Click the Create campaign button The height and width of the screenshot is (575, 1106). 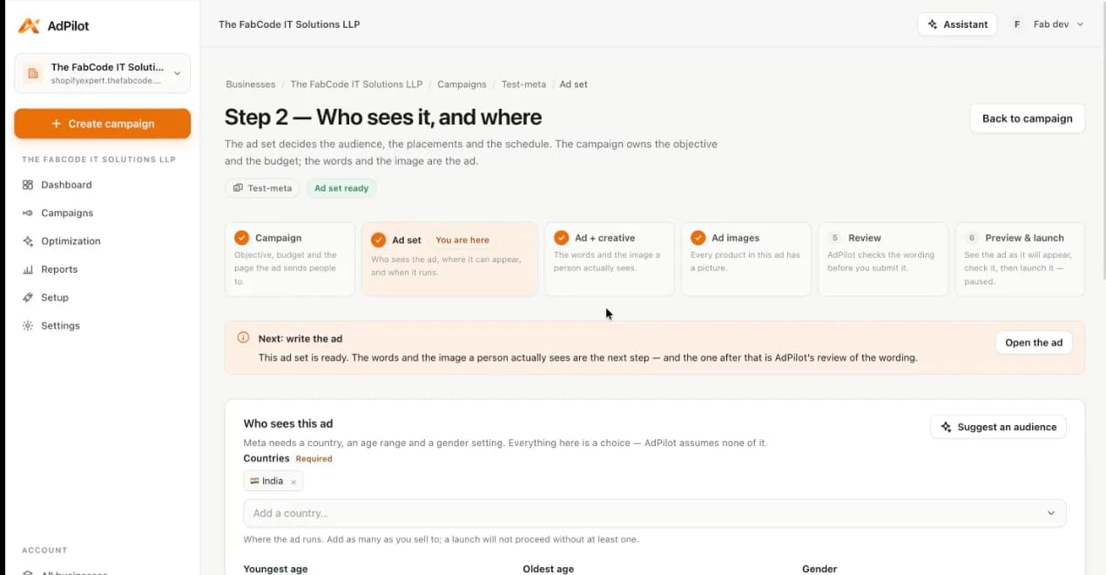[103, 124]
